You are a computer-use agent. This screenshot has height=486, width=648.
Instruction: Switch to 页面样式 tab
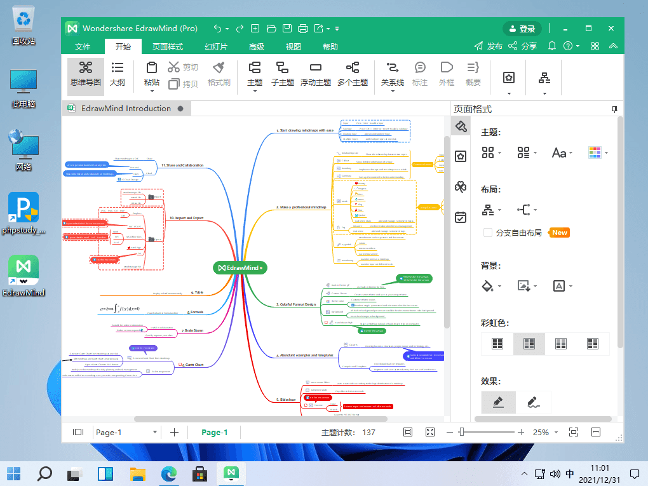(168, 47)
